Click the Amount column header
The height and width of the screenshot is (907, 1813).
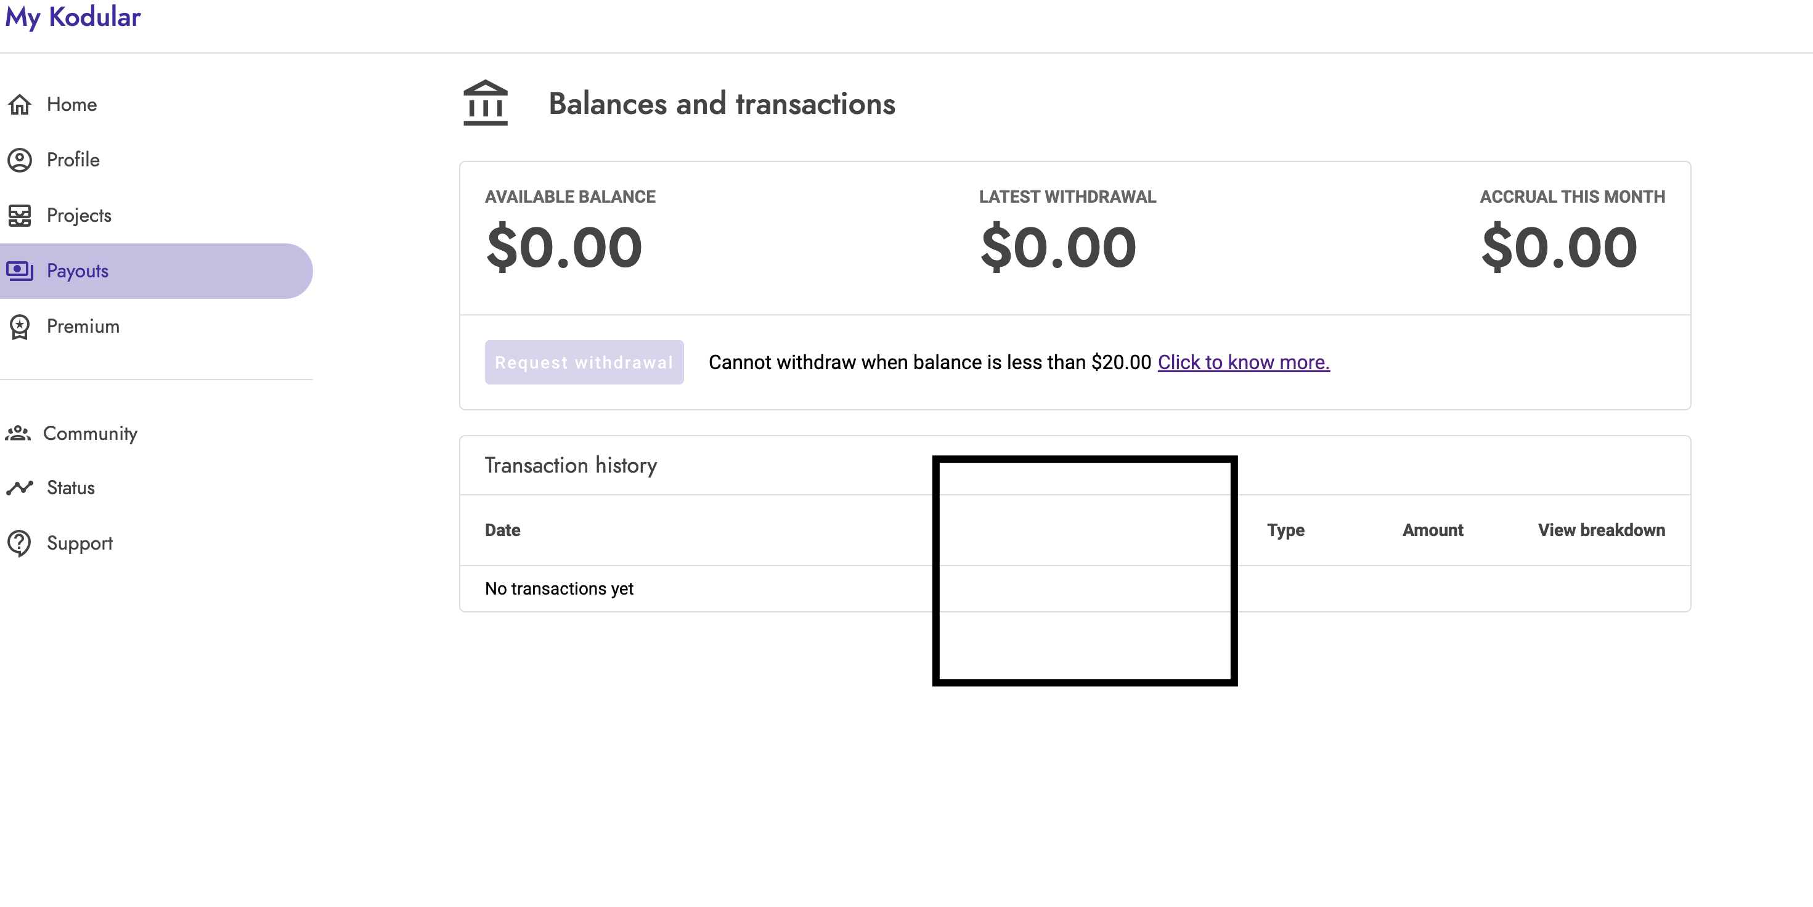[x=1433, y=530]
